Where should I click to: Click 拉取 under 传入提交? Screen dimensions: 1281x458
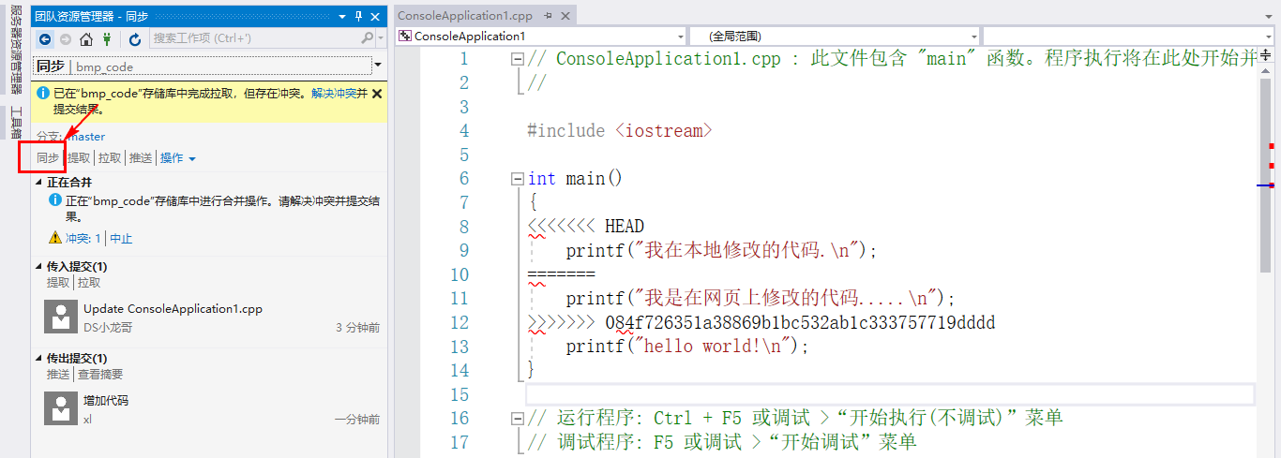click(x=89, y=283)
